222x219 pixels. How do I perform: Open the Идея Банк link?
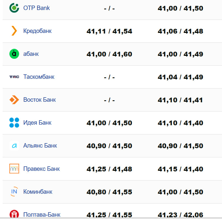click(x=37, y=123)
